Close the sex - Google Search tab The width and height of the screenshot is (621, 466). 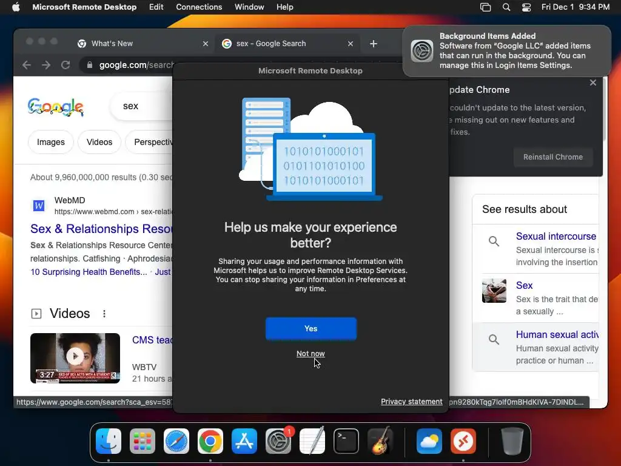[351, 44]
